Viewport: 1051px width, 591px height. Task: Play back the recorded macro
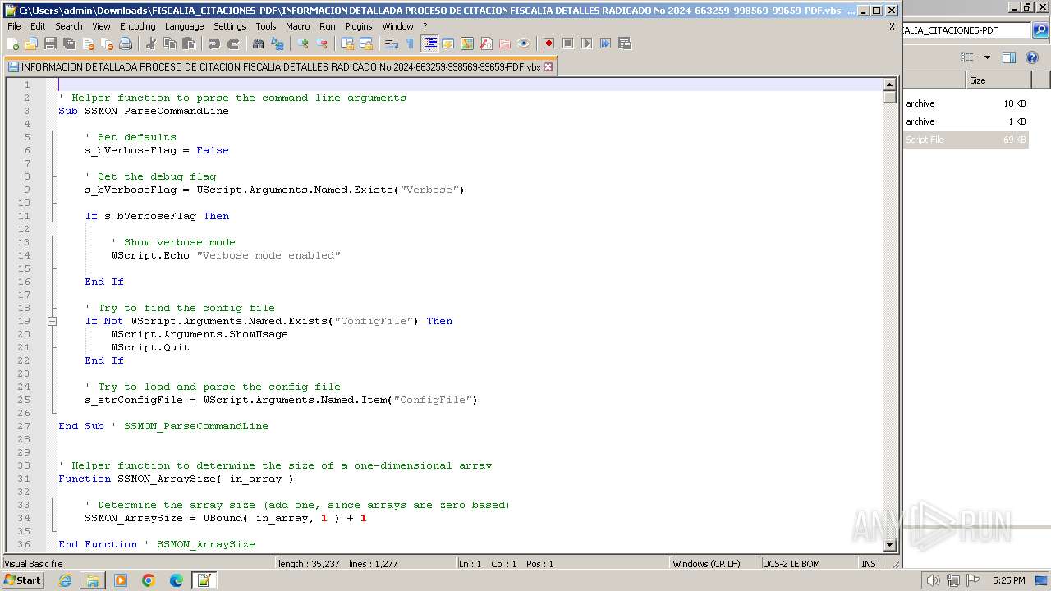click(x=586, y=44)
